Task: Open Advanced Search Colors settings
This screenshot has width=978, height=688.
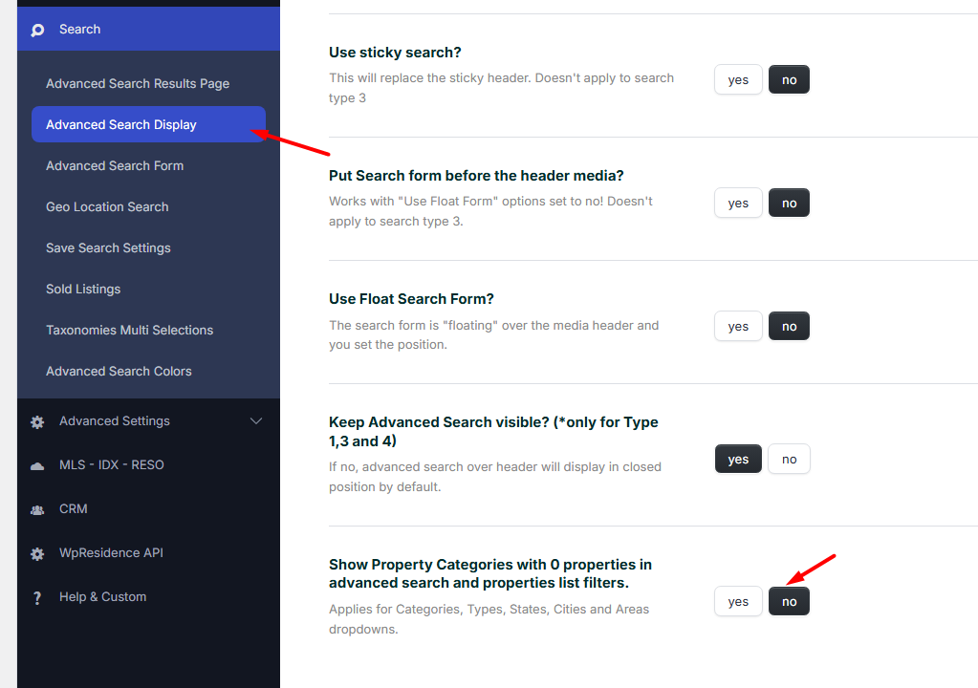Action: point(119,372)
